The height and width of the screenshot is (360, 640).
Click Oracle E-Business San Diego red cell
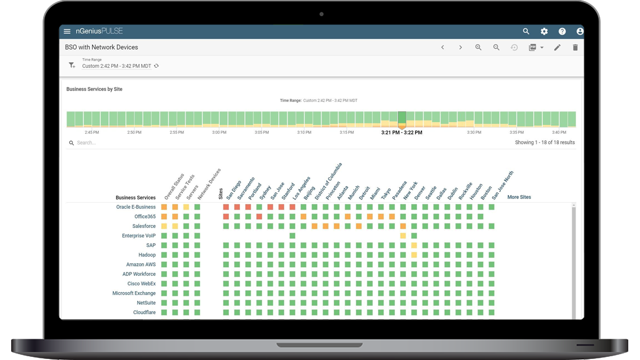[226, 207]
